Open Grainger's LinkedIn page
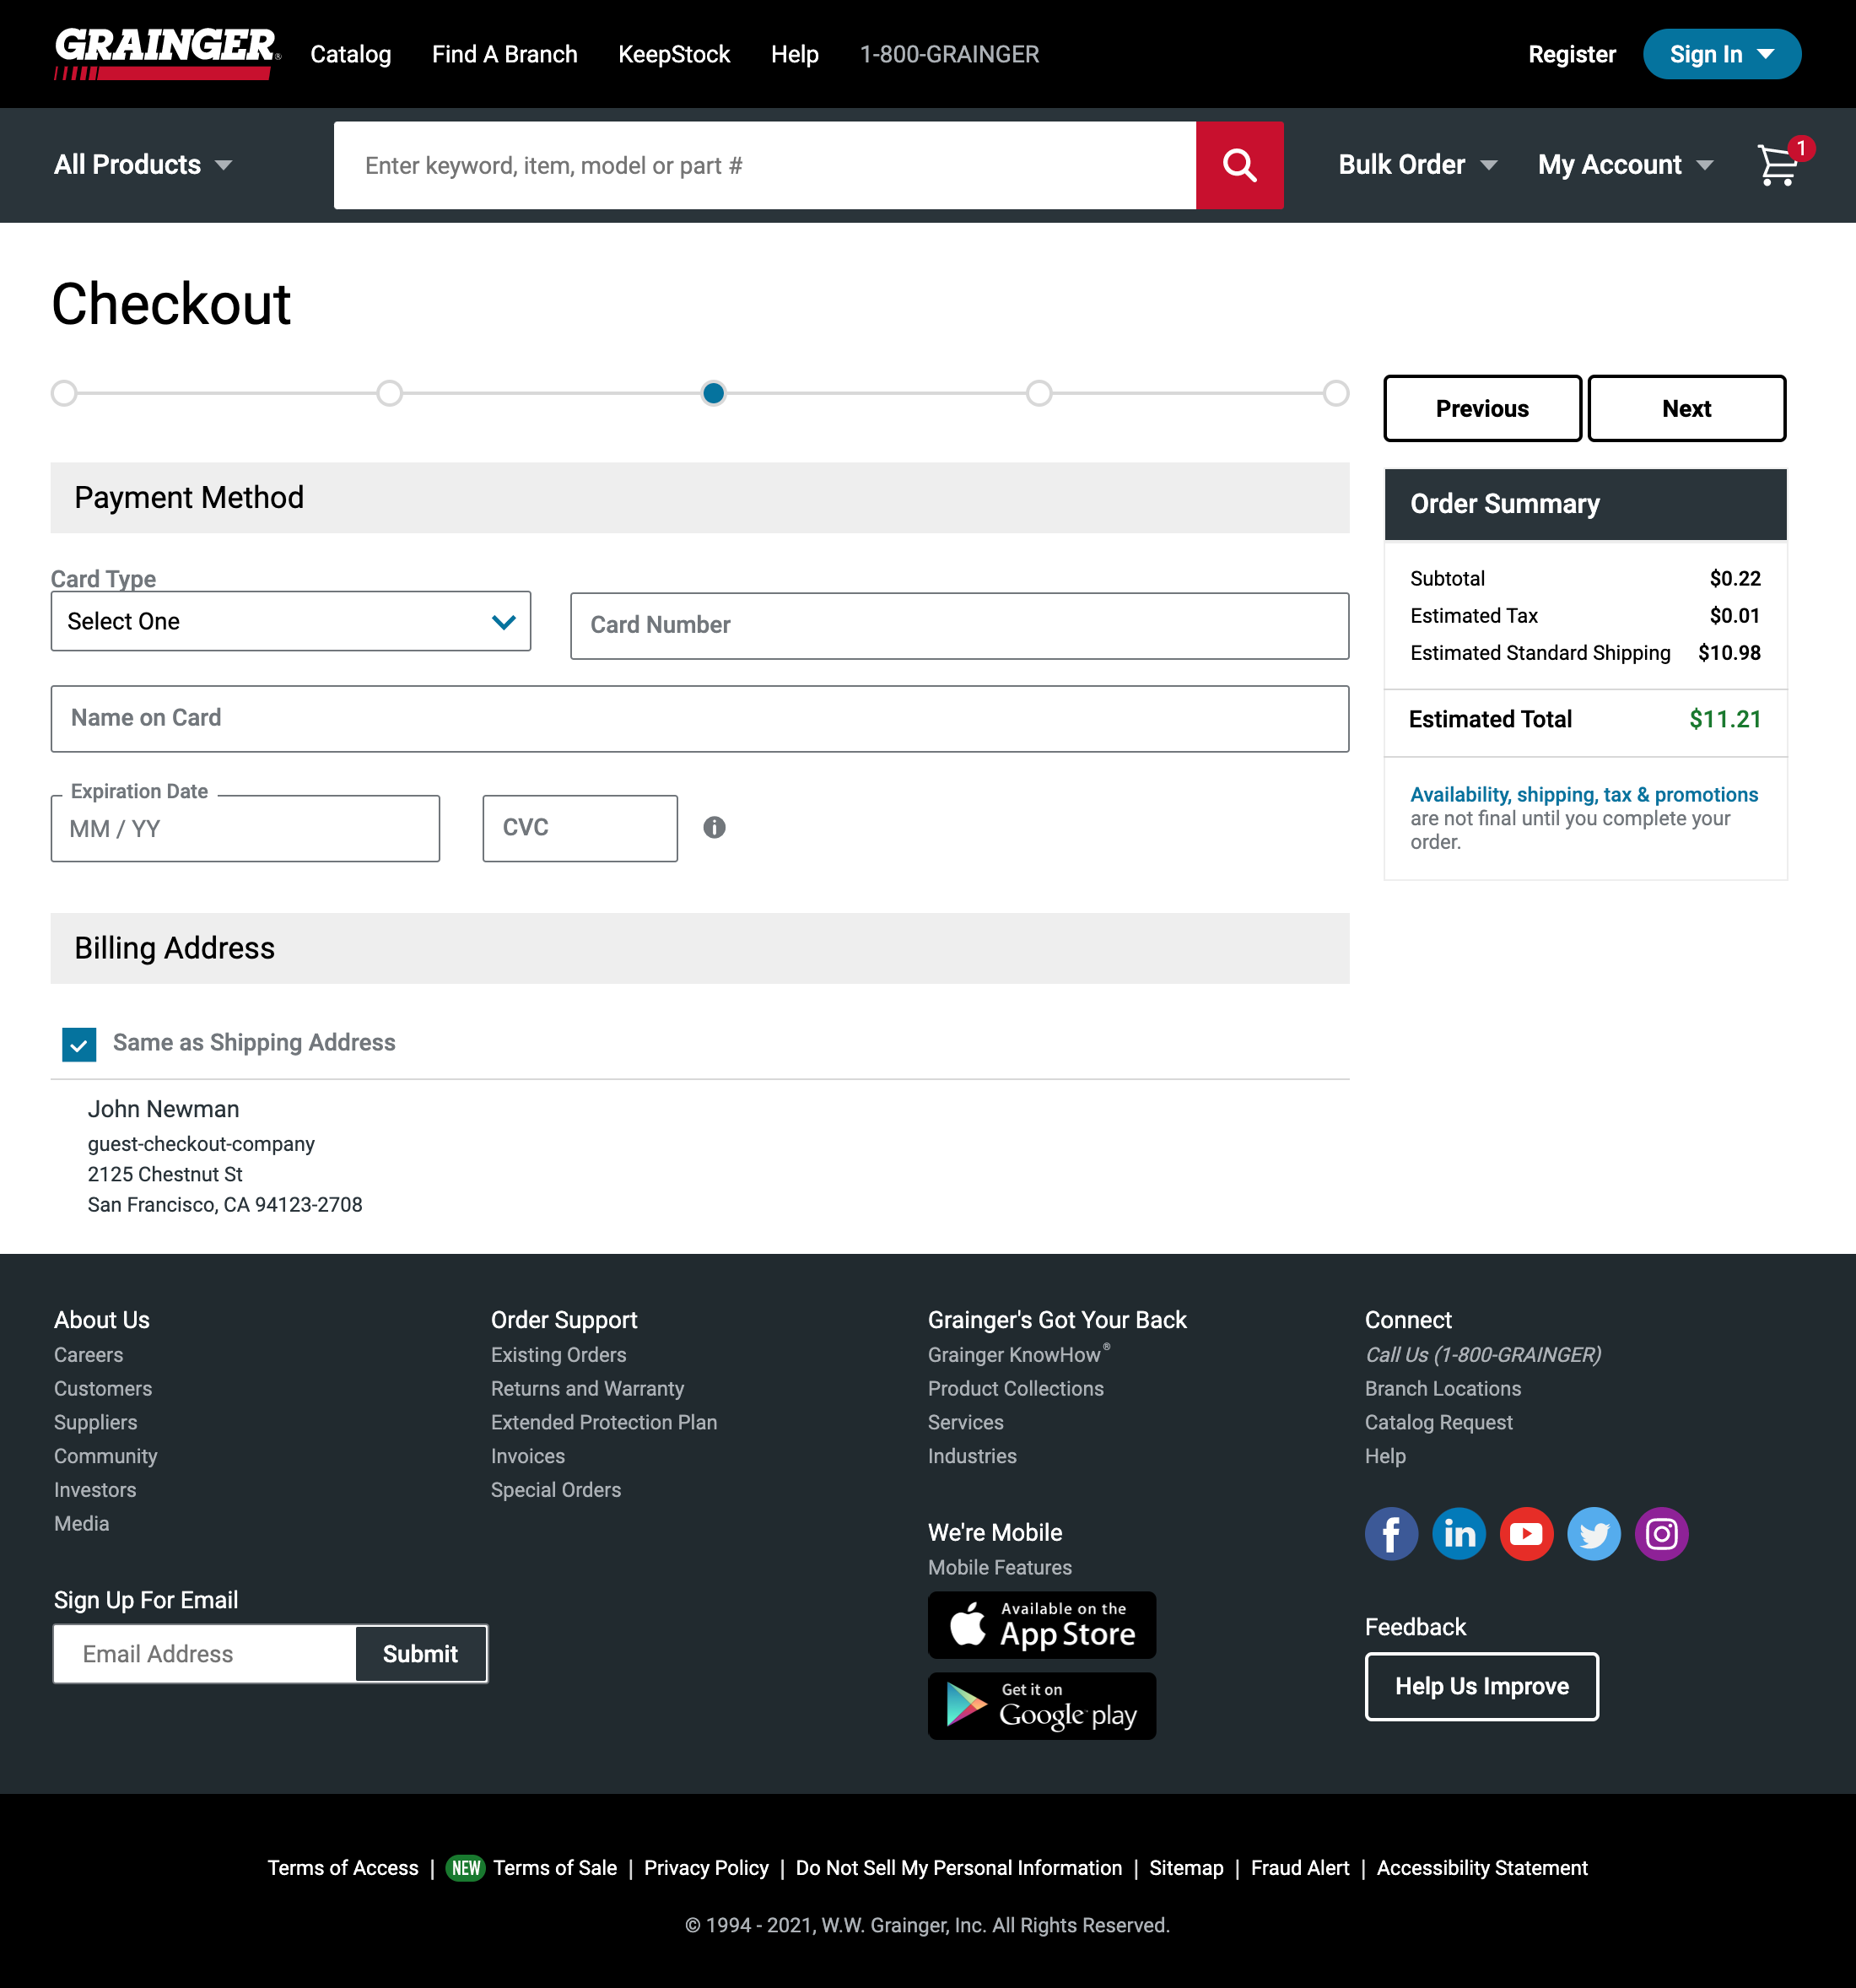This screenshot has height=1988, width=1856. click(x=1459, y=1533)
